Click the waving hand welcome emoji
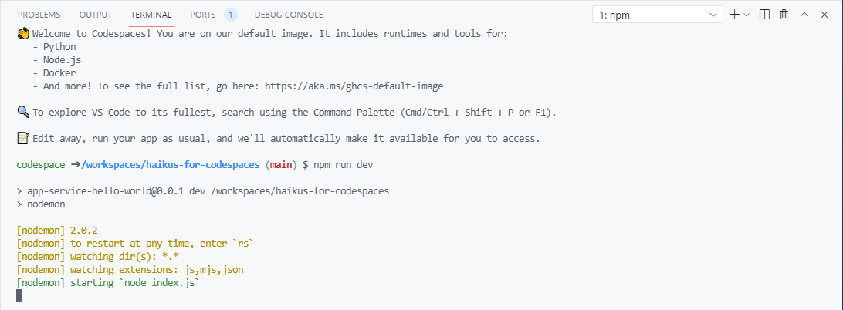This screenshot has width=843, height=310. (x=22, y=34)
